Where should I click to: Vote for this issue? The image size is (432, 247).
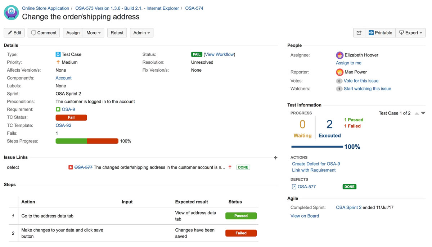(x=361, y=81)
